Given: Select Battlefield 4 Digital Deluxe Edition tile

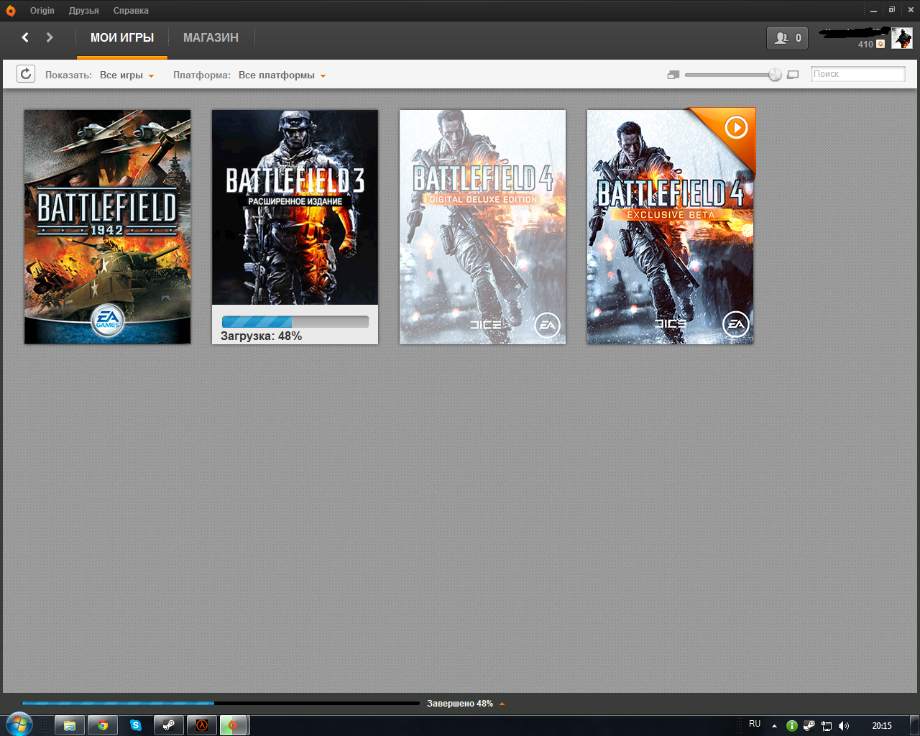Looking at the screenshot, I should [482, 227].
